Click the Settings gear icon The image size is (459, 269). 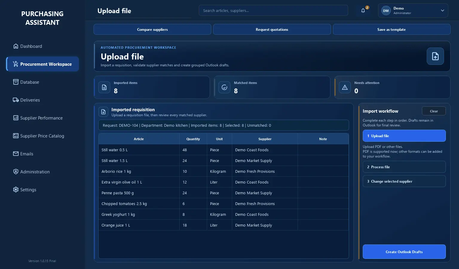tap(16, 189)
